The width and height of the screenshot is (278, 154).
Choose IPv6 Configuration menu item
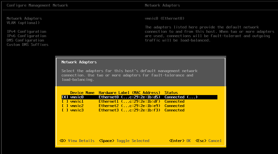click(x=26, y=36)
